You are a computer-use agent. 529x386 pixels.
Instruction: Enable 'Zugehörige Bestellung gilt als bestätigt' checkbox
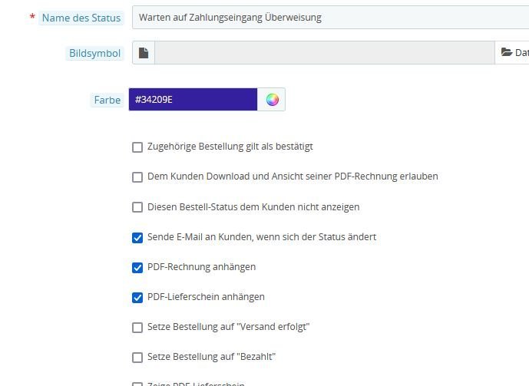[x=137, y=147]
